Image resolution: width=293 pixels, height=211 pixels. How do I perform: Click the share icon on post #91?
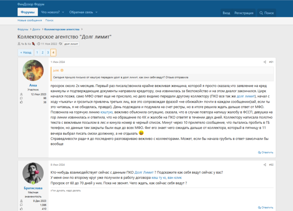pyautogui.click(x=265, y=62)
